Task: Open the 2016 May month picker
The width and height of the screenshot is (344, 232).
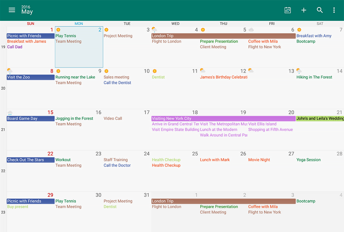Action: [27, 10]
